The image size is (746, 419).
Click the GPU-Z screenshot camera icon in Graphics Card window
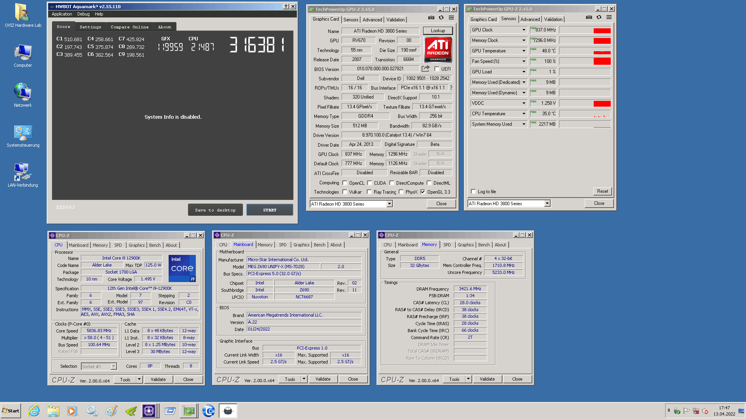point(431,18)
